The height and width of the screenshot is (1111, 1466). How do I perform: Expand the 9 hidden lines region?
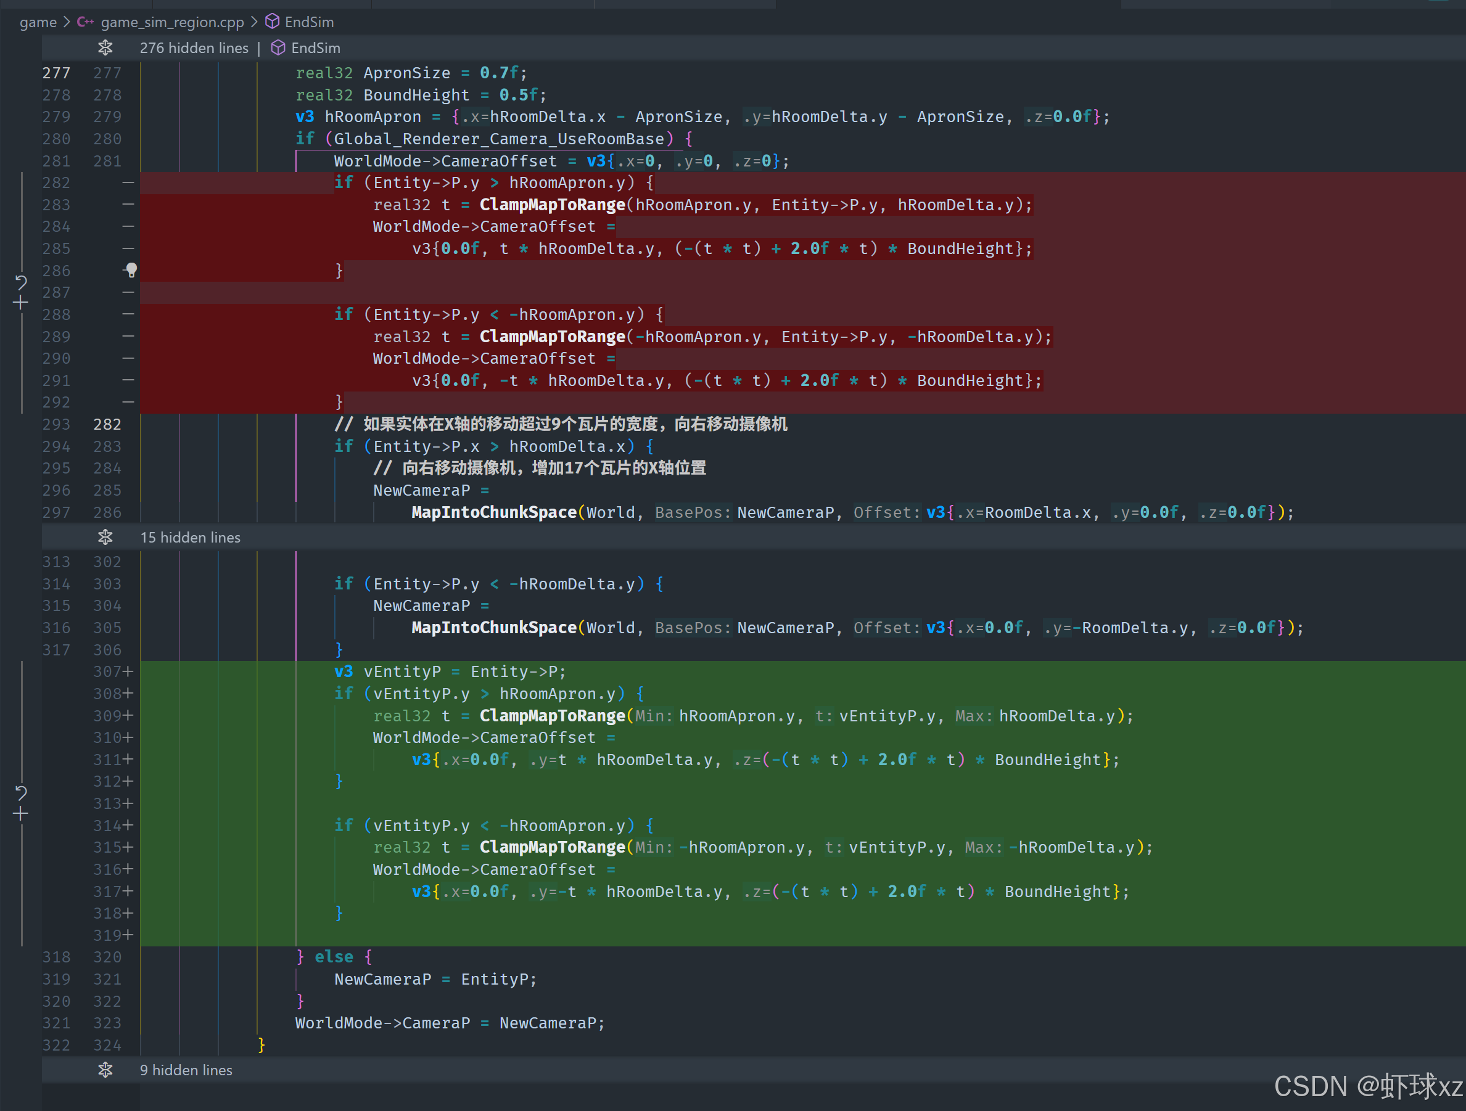[186, 1070]
